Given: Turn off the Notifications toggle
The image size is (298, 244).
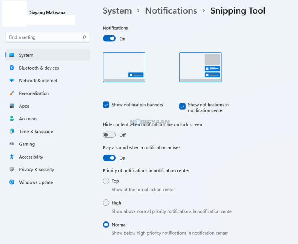Looking at the screenshot, I should click(x=109, y=39).
